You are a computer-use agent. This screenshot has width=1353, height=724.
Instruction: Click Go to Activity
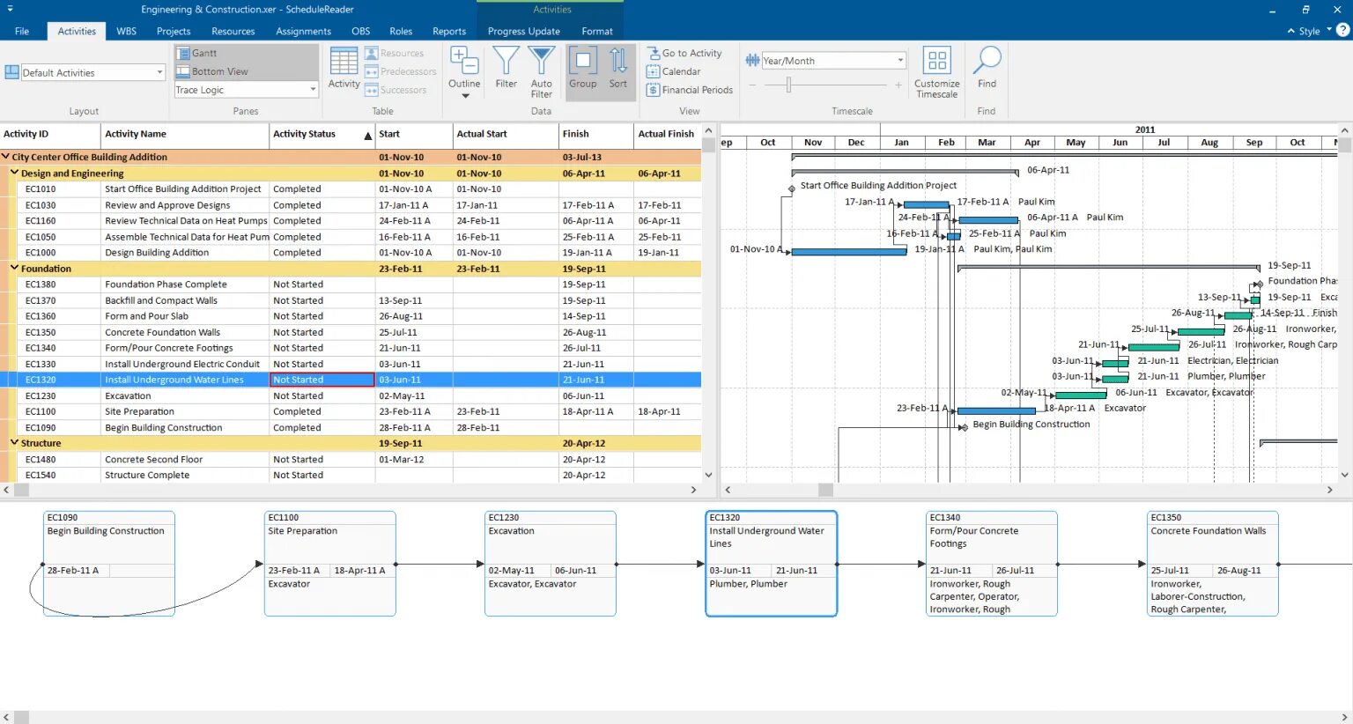click(x=684, y=54)
